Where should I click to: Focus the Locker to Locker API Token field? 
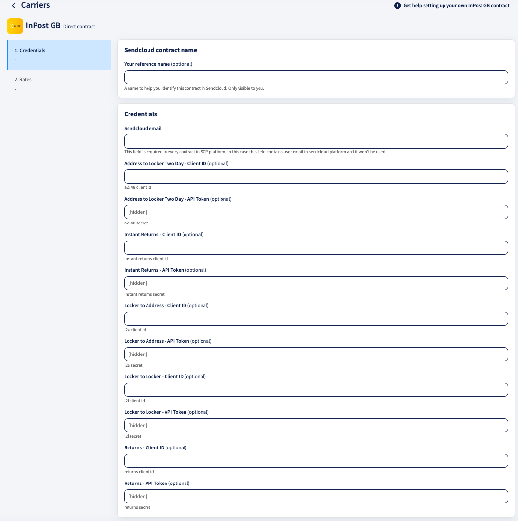(316, 425)
